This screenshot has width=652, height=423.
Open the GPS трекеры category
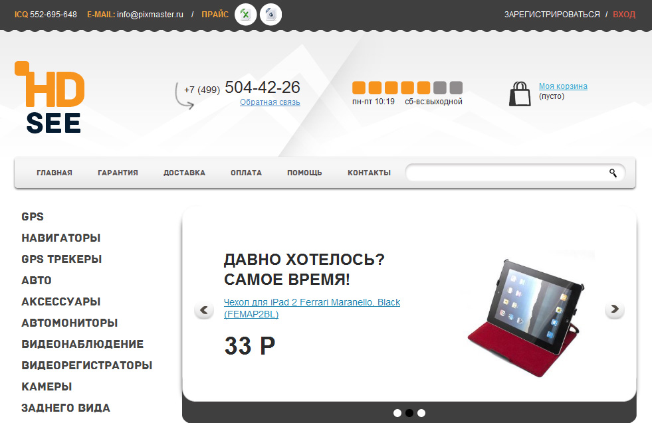point(62,259)
